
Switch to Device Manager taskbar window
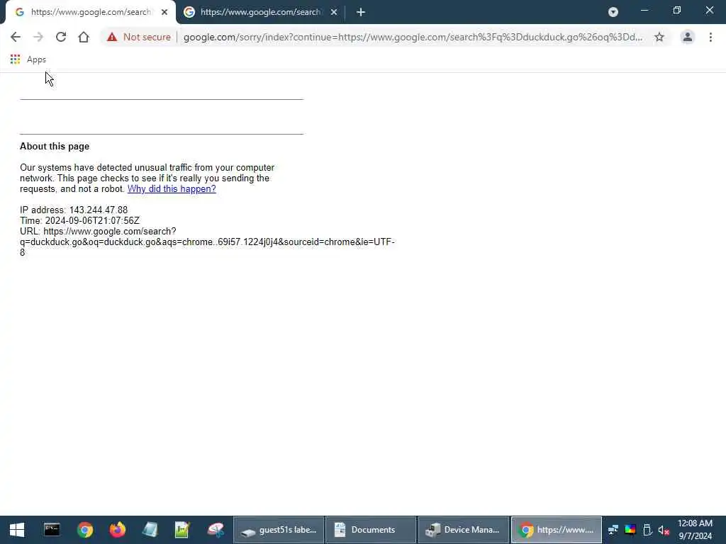pos(464,530)
